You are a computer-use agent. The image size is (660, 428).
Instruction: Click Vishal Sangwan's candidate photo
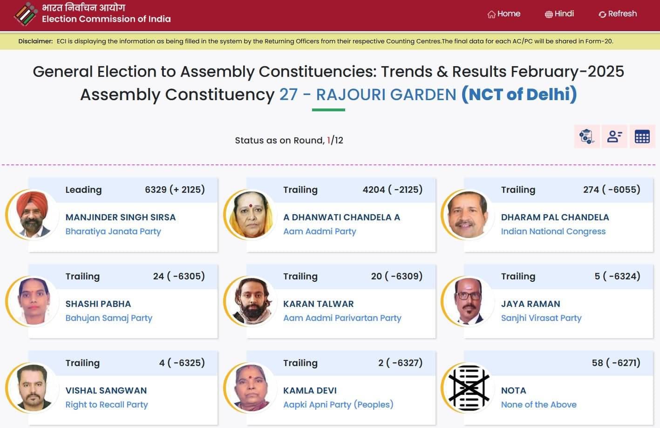click(33, 388)
